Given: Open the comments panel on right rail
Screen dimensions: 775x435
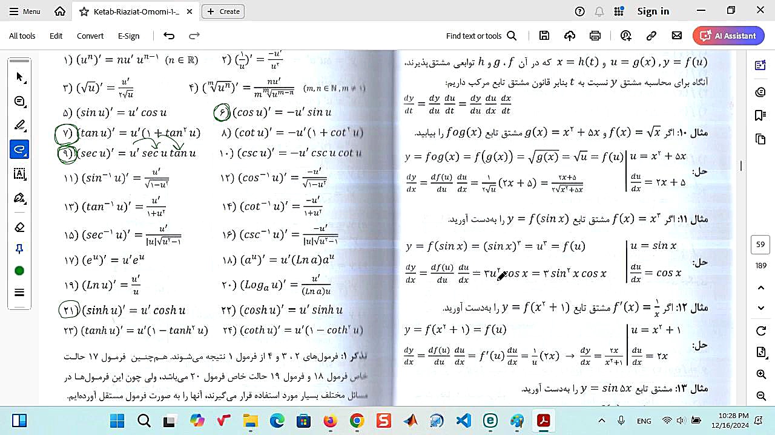Looking at the screenshot, I should pos(760,92).
